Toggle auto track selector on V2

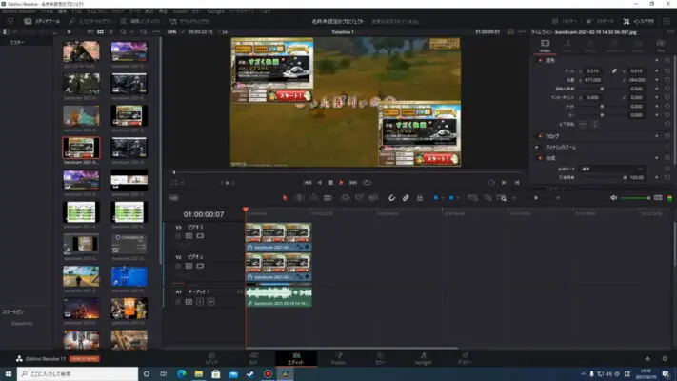pyautogui.click(x=189, y=266)
